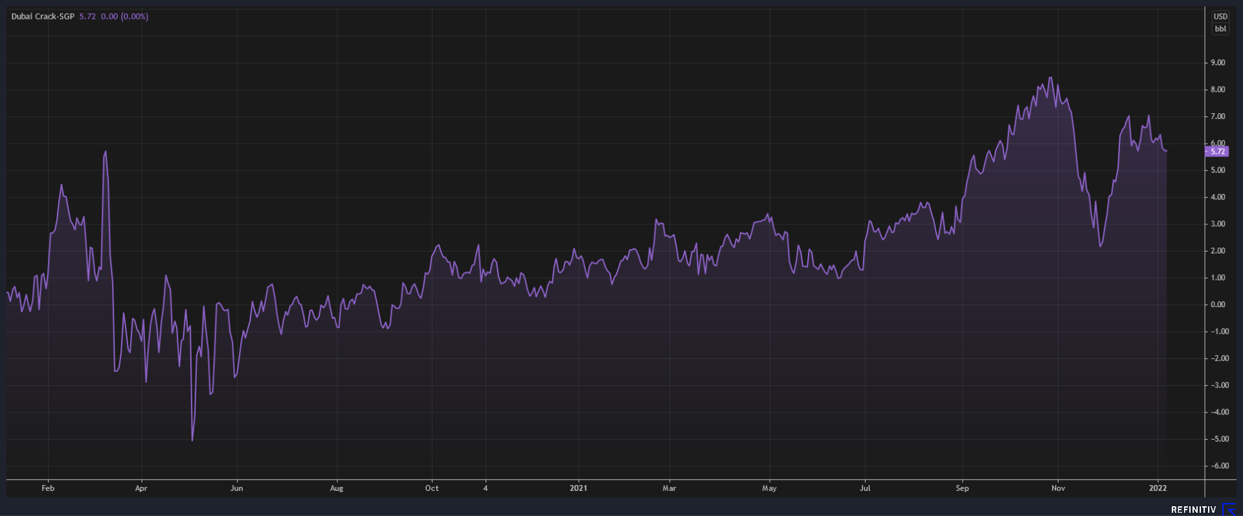Click the -5.00 price axis label
Image resolution: width=1243 pixels, height=516 pixels.
point(1219,439)
